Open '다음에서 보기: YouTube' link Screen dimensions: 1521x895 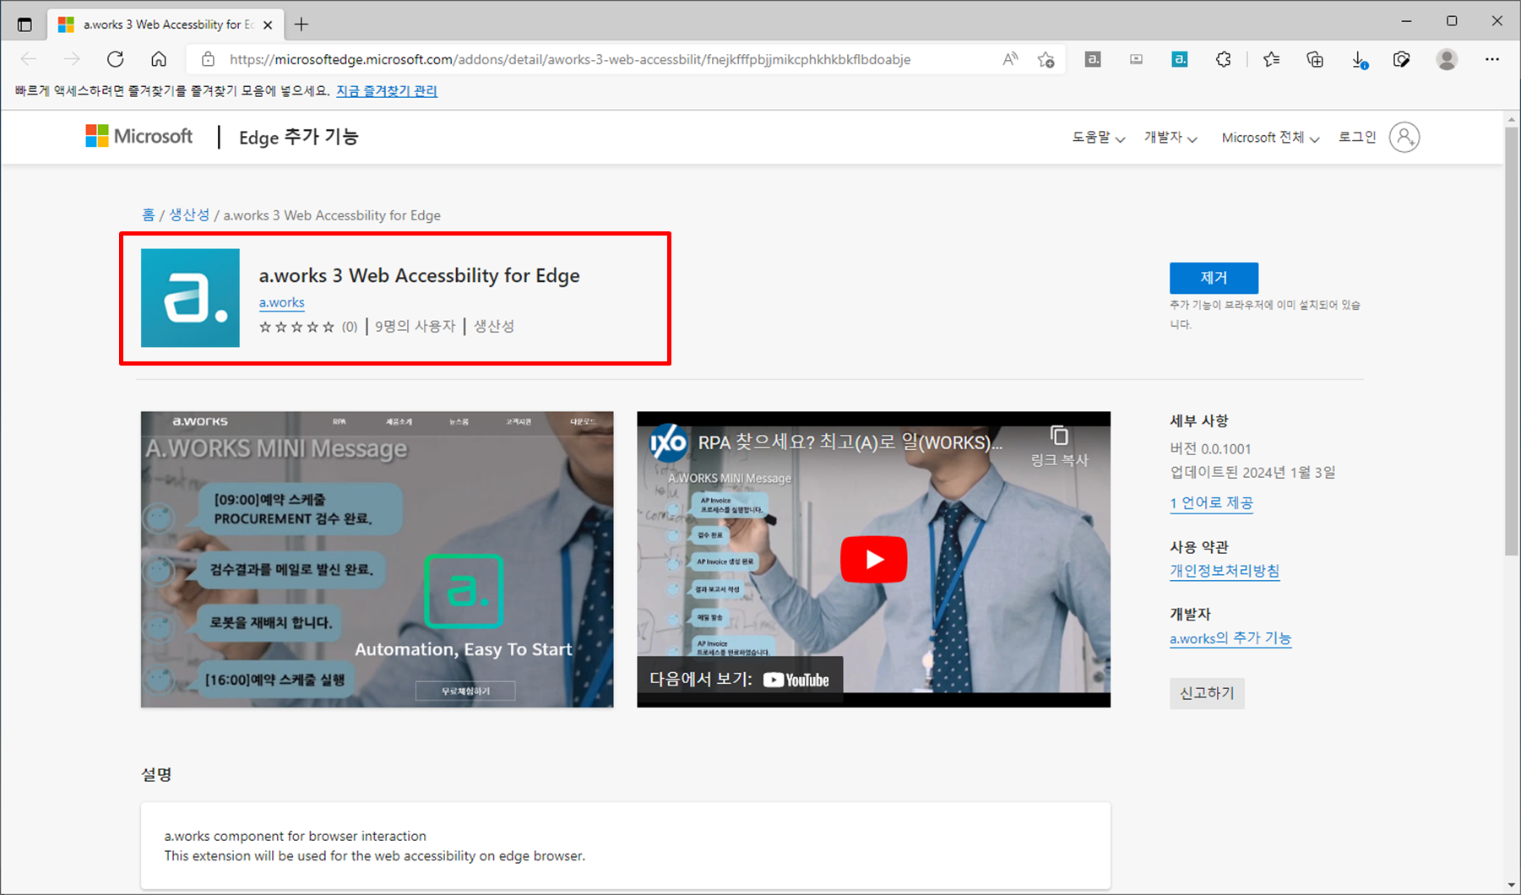[740, 679]
